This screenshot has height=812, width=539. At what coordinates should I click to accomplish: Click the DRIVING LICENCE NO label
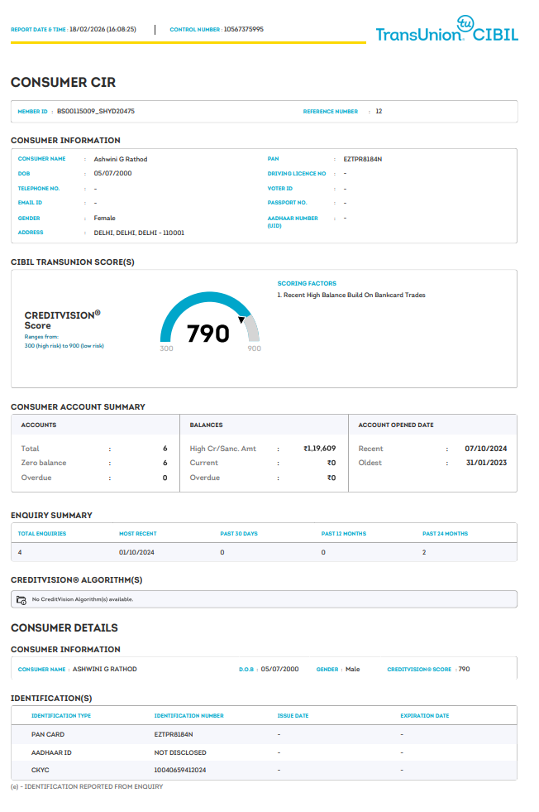(x=297, y=174)
